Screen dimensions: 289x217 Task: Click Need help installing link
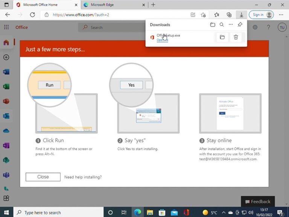point(83,177)
